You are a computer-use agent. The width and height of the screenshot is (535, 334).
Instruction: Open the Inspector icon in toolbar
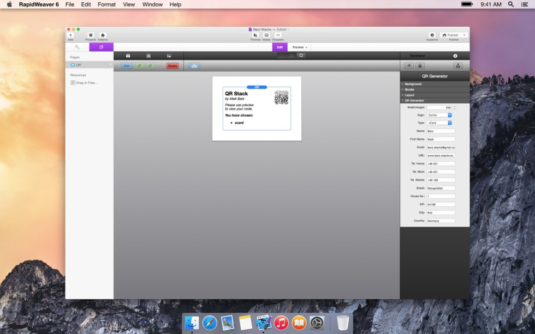432,35
